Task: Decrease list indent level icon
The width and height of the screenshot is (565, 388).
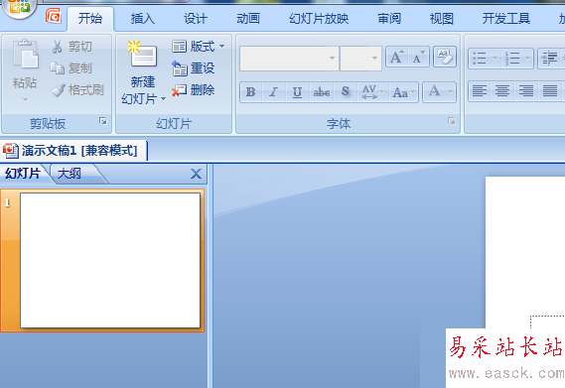Action: pos(549,58)
